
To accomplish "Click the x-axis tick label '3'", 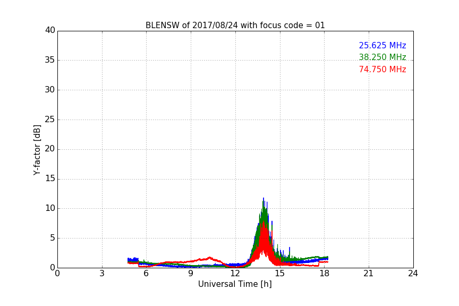I will pos(102,274).
